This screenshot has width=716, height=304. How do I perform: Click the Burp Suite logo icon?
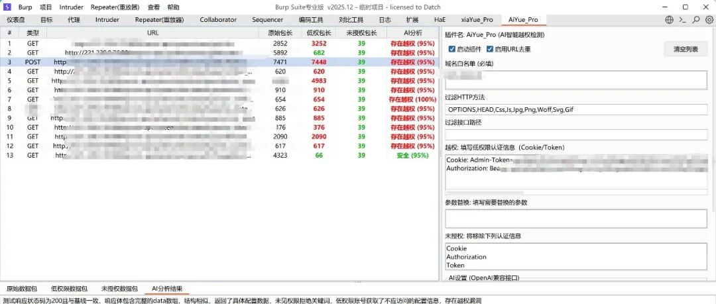tap(7, 7)
